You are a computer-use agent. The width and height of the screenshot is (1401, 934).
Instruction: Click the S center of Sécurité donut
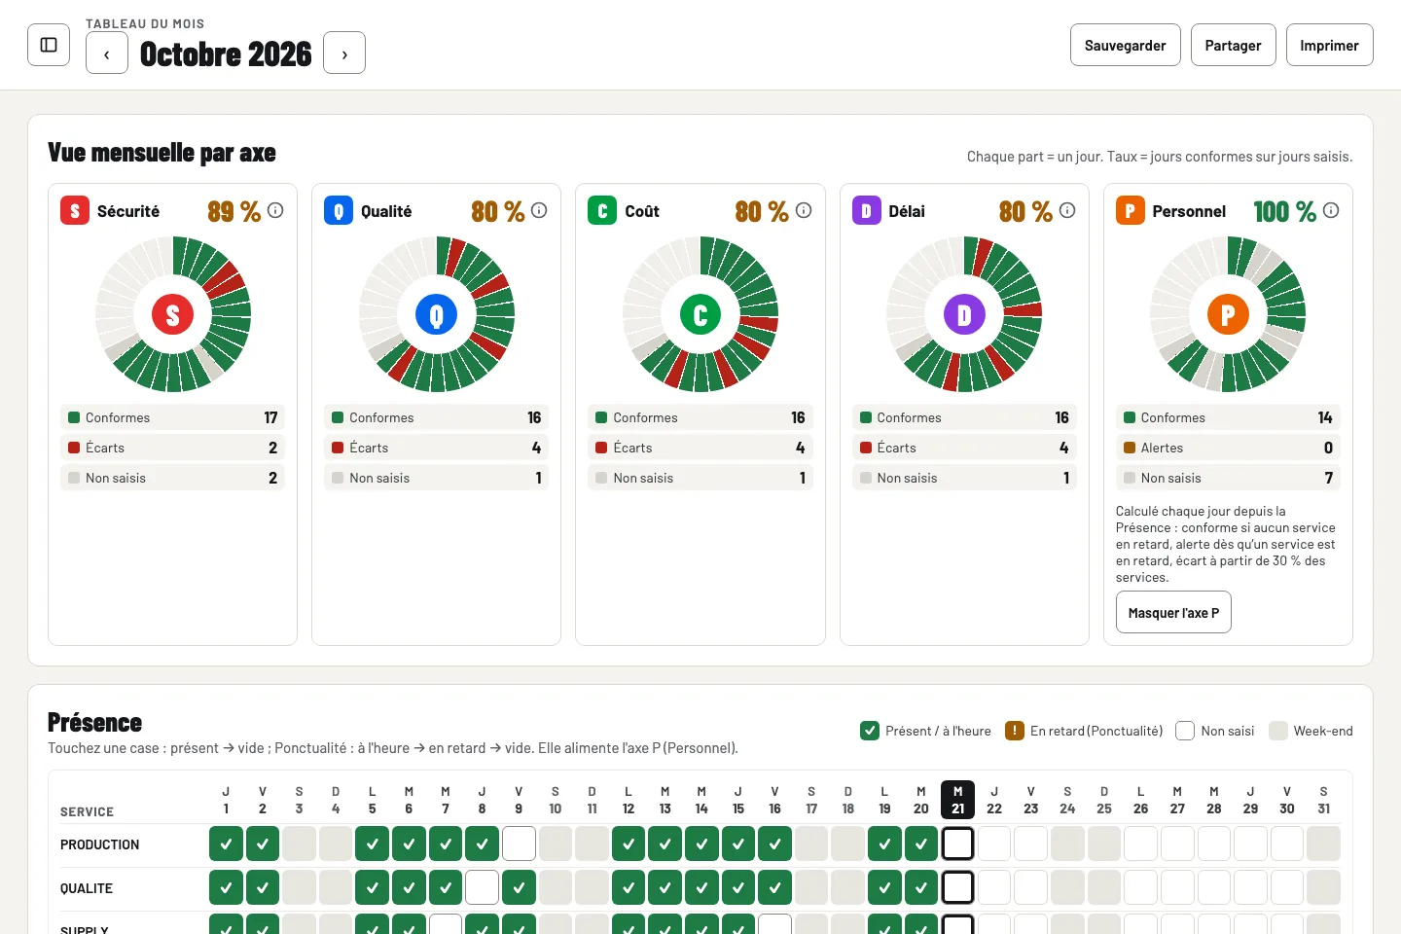click(173, 314)
